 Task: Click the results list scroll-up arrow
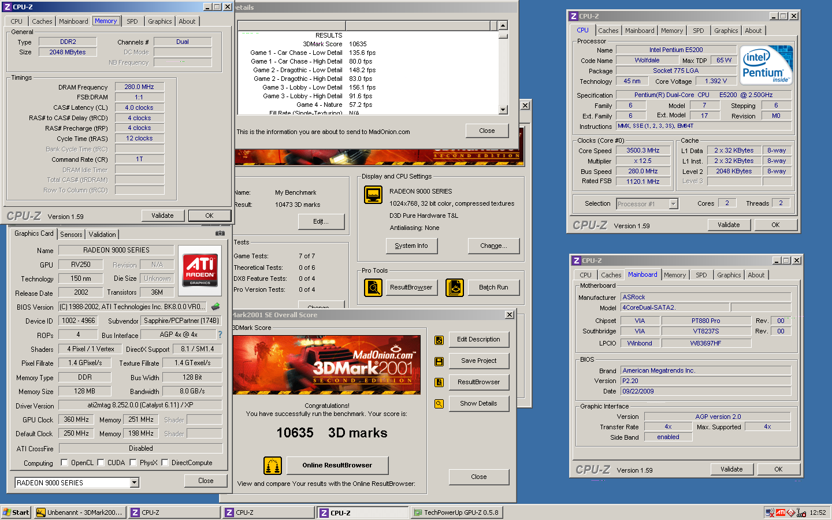coord(503,25)
